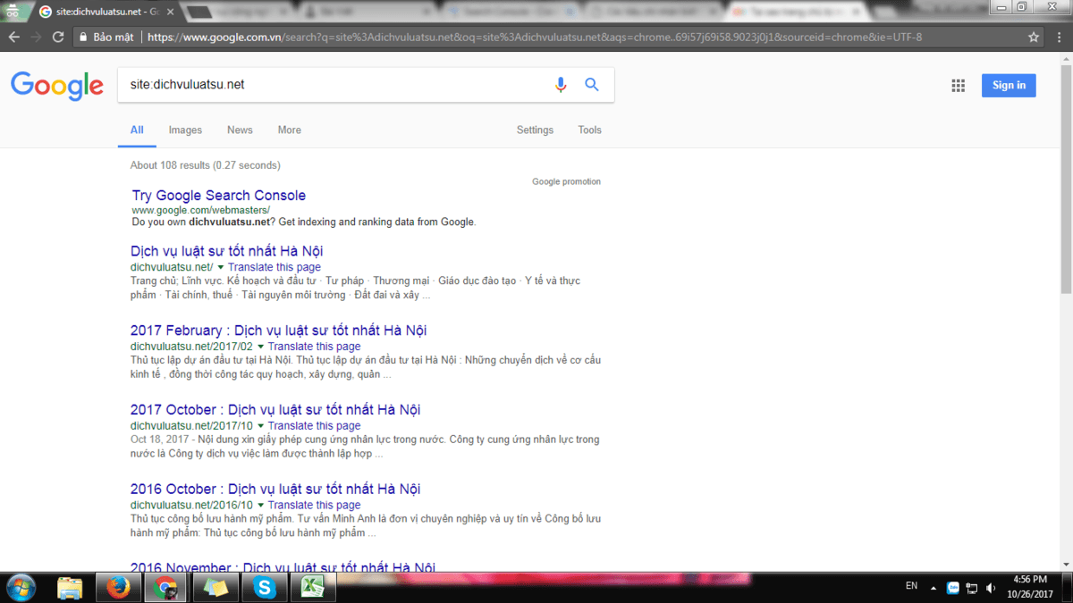Image resolution: width=1073 pixels, height=603 pixels.
Task: Submit search with the magnifying glass icon
Action: pos(592,85)
